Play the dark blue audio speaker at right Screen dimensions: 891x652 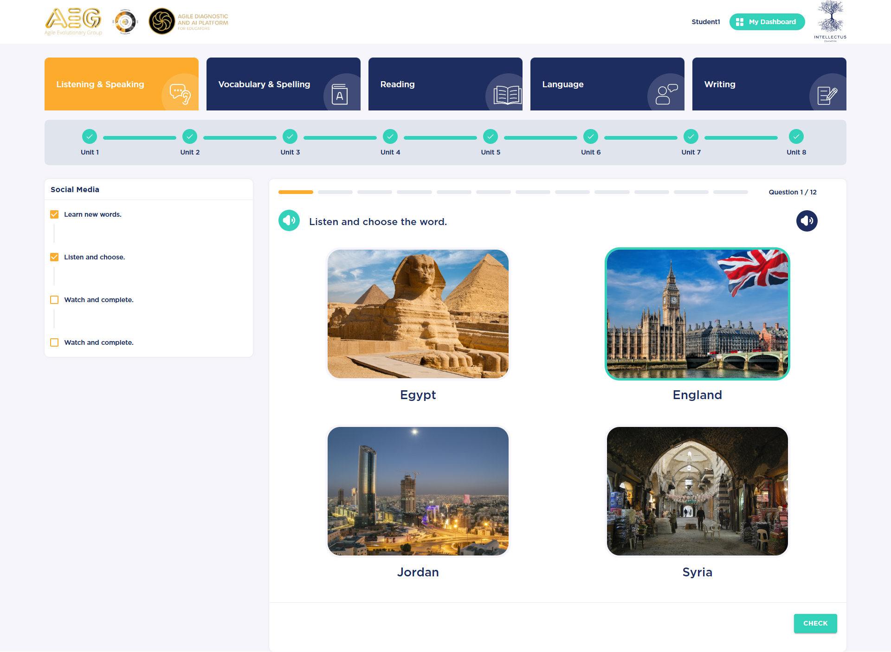click(807, 220)
